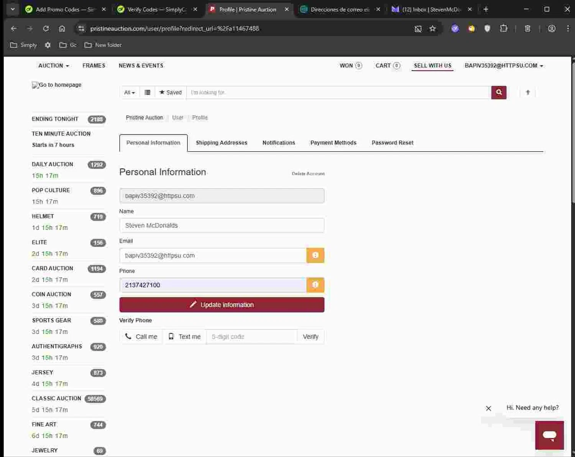Image resolution: width=575 pixels, height=457 pixels.
Task: Click the Update information button
Action: pyautogui.click(x=222, y=305)
